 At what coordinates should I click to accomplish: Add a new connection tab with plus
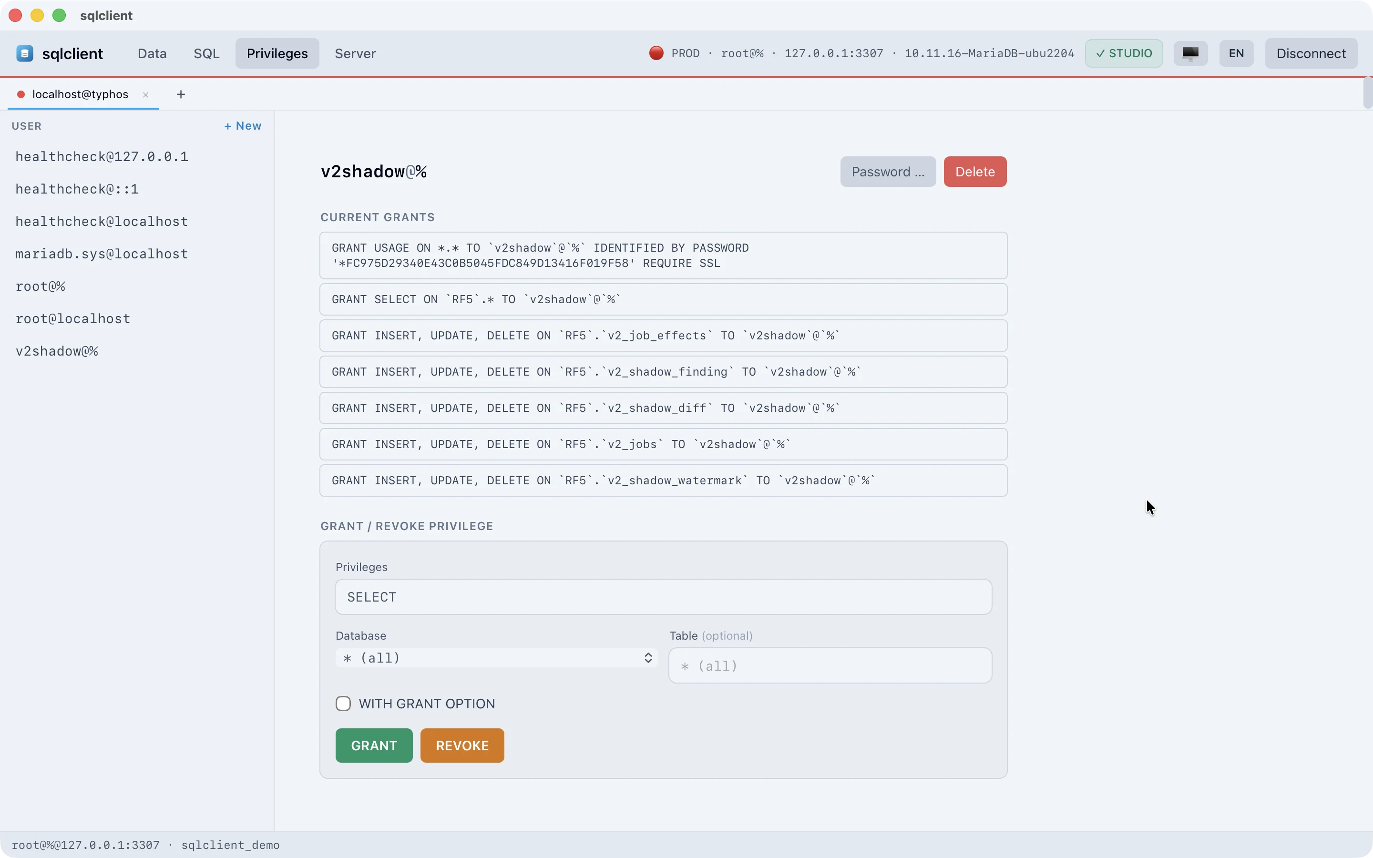click(181, 94)
